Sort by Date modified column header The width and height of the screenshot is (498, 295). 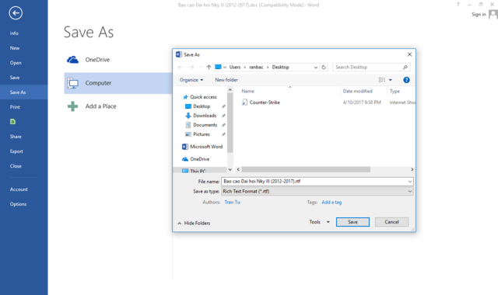(x=358, y=92)
